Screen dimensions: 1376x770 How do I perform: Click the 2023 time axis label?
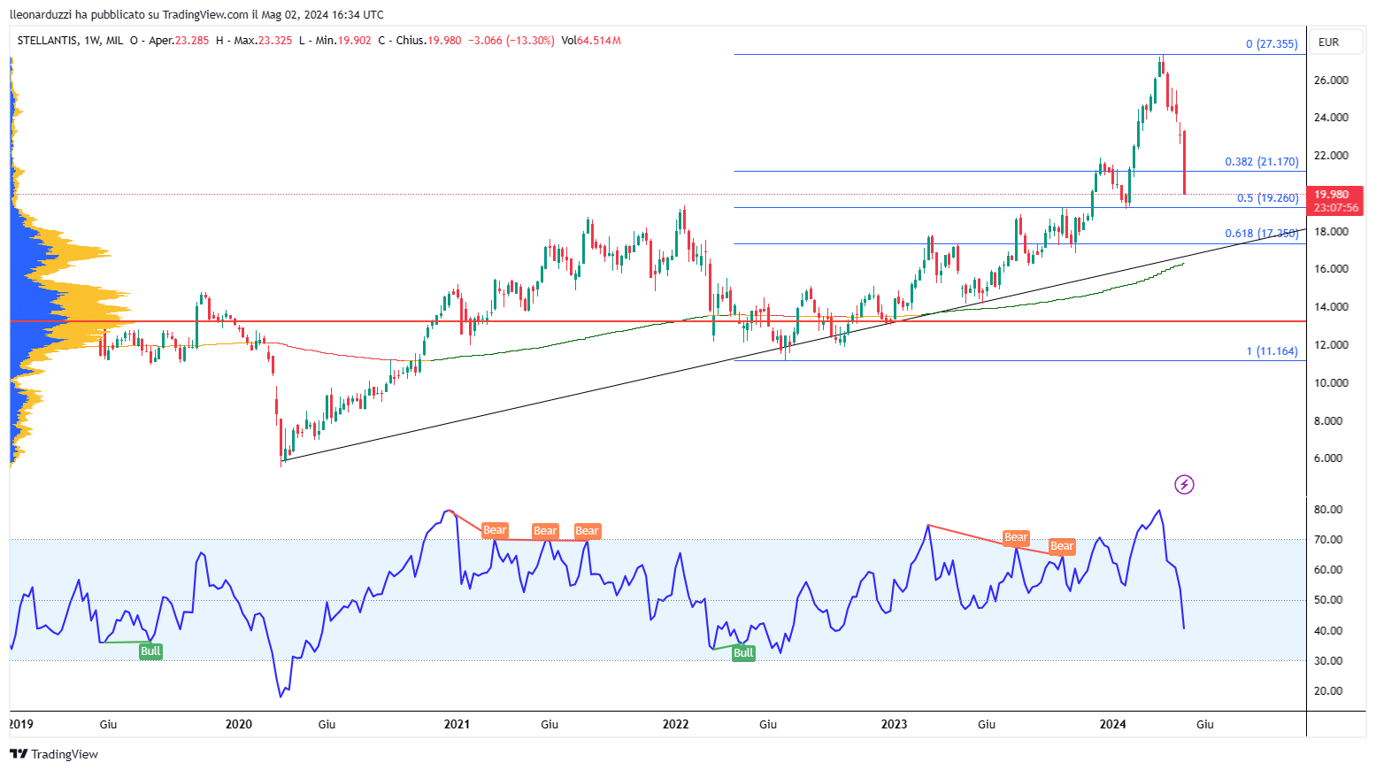point(894,724)
